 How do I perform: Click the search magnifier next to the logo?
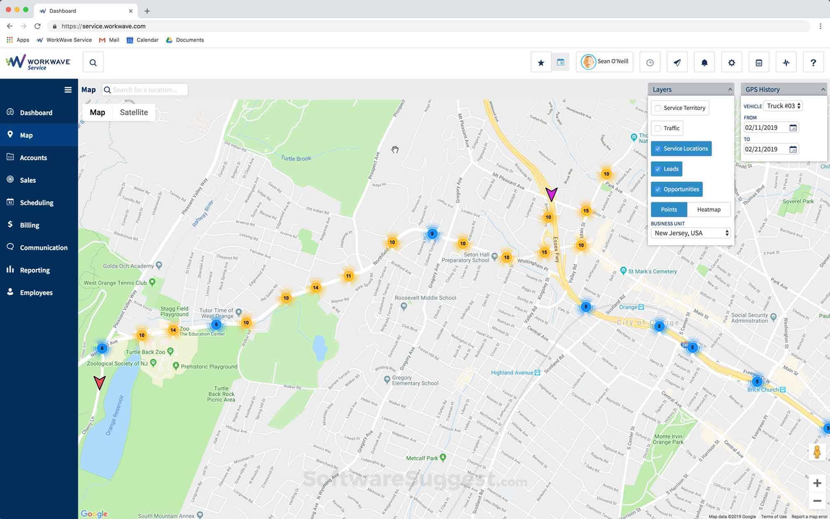[93, 62]
